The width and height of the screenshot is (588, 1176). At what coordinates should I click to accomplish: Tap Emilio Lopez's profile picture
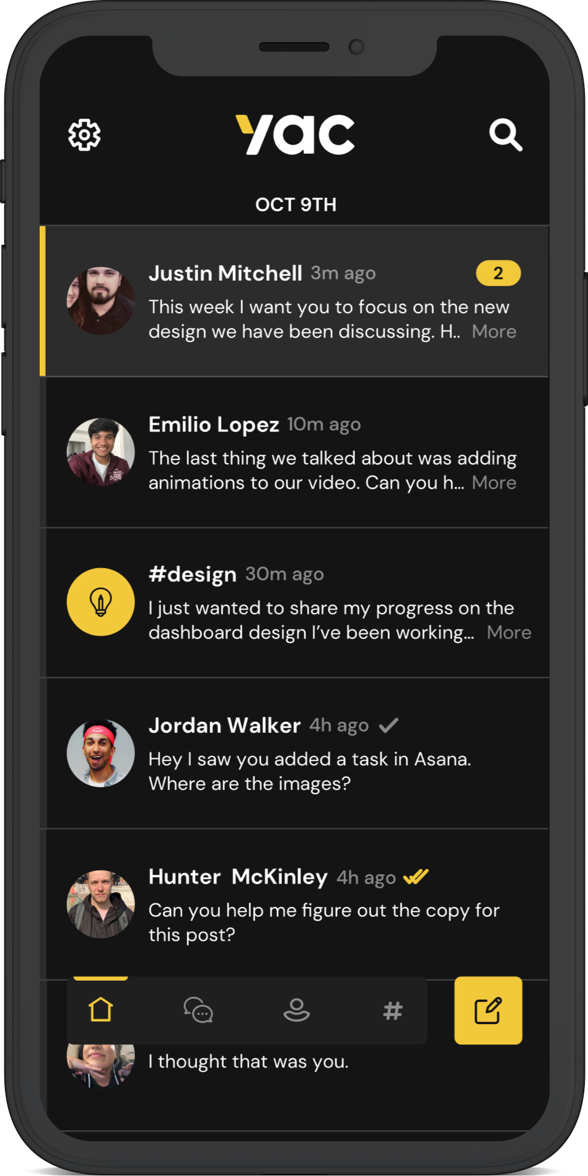(x=100, y=452)
